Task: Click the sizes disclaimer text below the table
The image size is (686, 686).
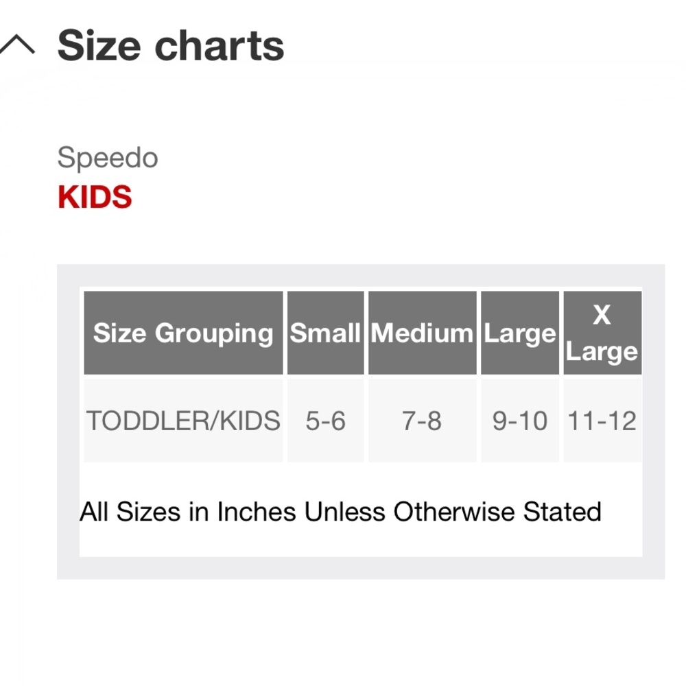Action: click(x=341, y=511)
